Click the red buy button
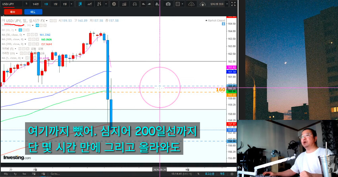338x177 pixels. pos(13,12)
